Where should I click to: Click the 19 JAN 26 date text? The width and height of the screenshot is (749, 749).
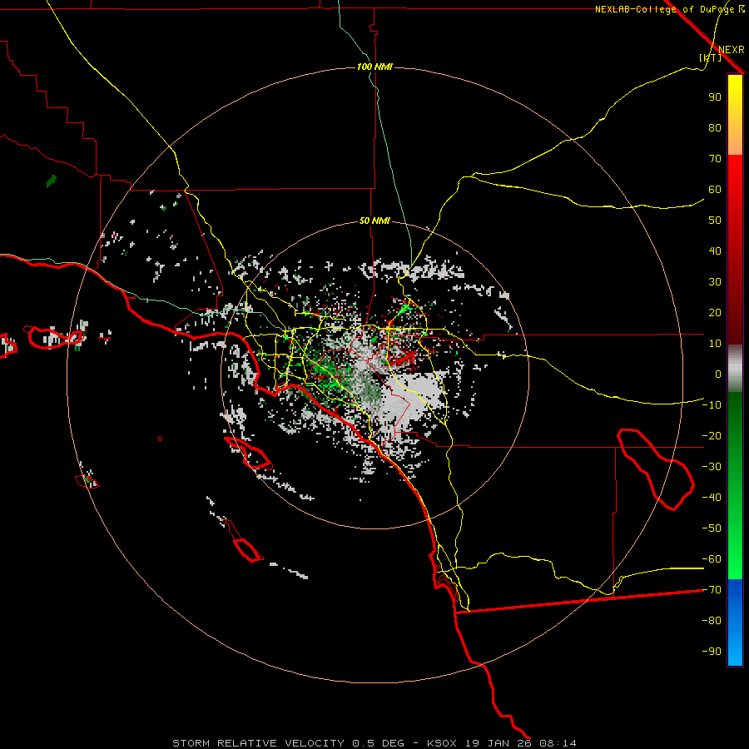[x=499, y=743]
